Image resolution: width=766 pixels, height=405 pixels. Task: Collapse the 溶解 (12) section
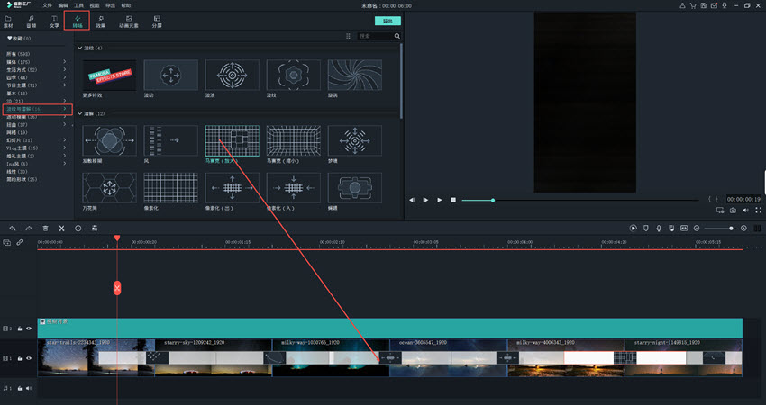79,113
